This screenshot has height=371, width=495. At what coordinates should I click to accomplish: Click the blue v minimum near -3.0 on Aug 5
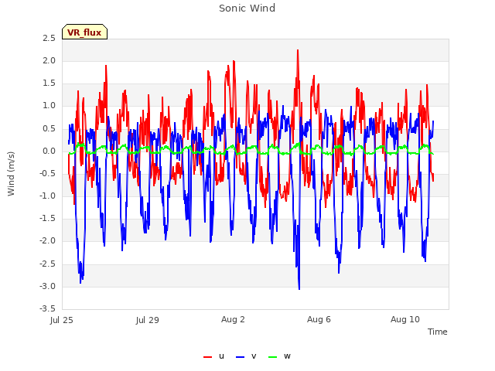click(299, 288)
